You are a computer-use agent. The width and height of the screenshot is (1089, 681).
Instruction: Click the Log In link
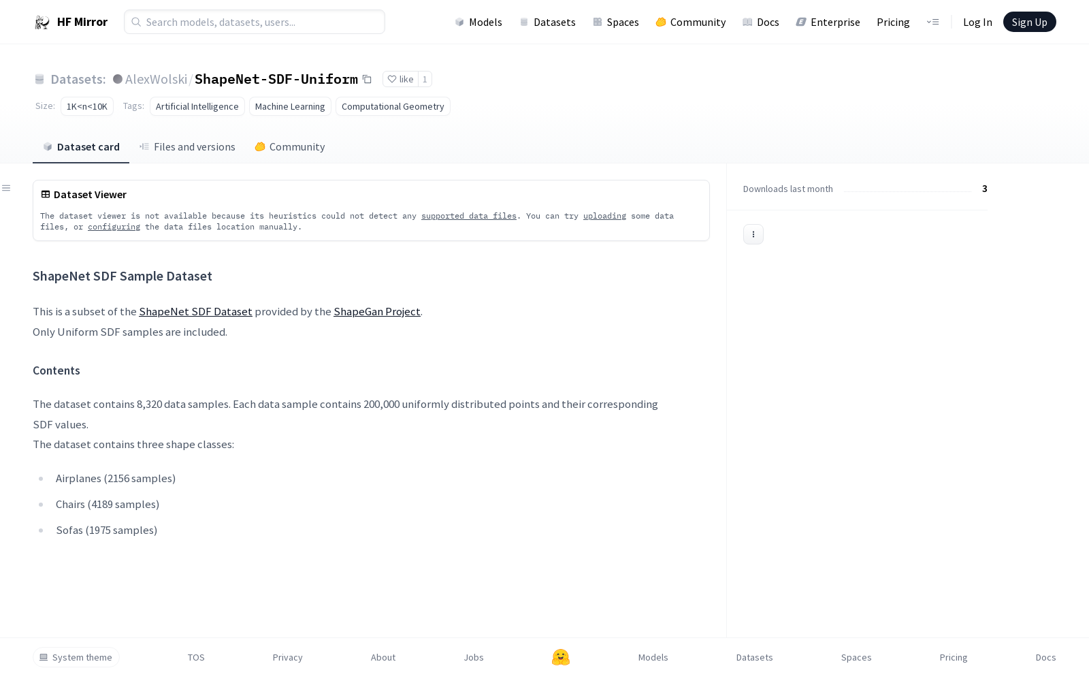(x=977, y=22)
